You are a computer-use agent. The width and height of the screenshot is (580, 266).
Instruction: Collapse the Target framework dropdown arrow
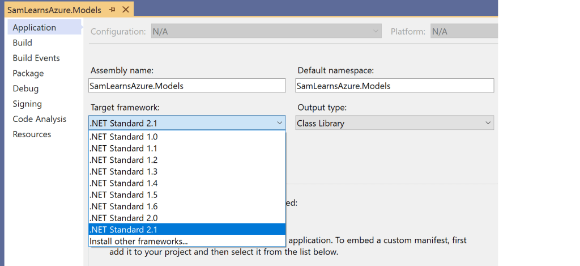coord(279,123)
